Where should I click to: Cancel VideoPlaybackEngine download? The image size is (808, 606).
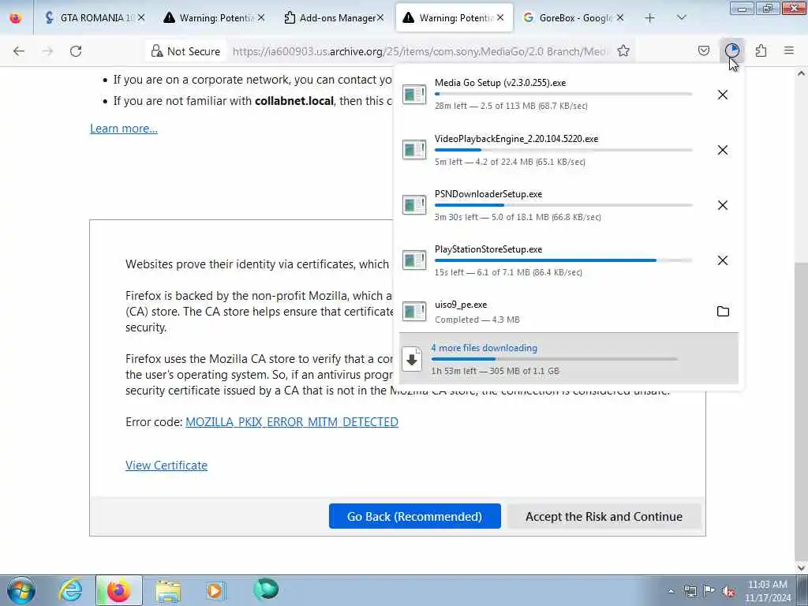(x=723, y=150)
